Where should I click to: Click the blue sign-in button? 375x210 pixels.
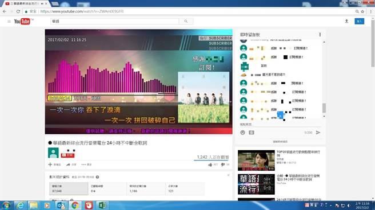[359, 21]
